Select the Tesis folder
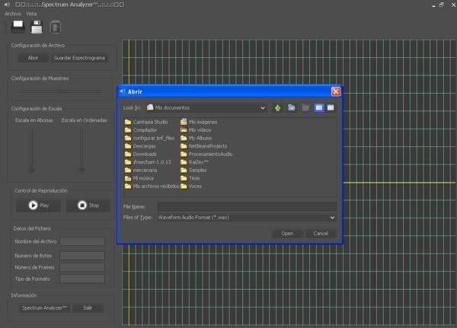 pyautogui.click(x=190, y=178)
